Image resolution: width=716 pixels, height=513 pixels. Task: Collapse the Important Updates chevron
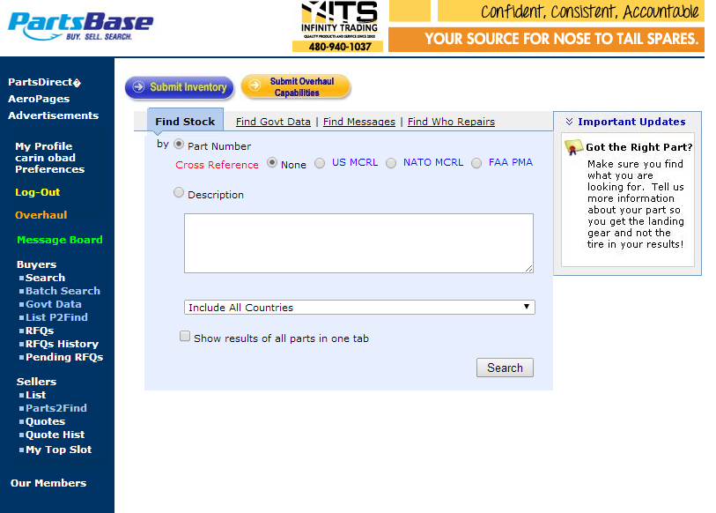tap(569, 123)
